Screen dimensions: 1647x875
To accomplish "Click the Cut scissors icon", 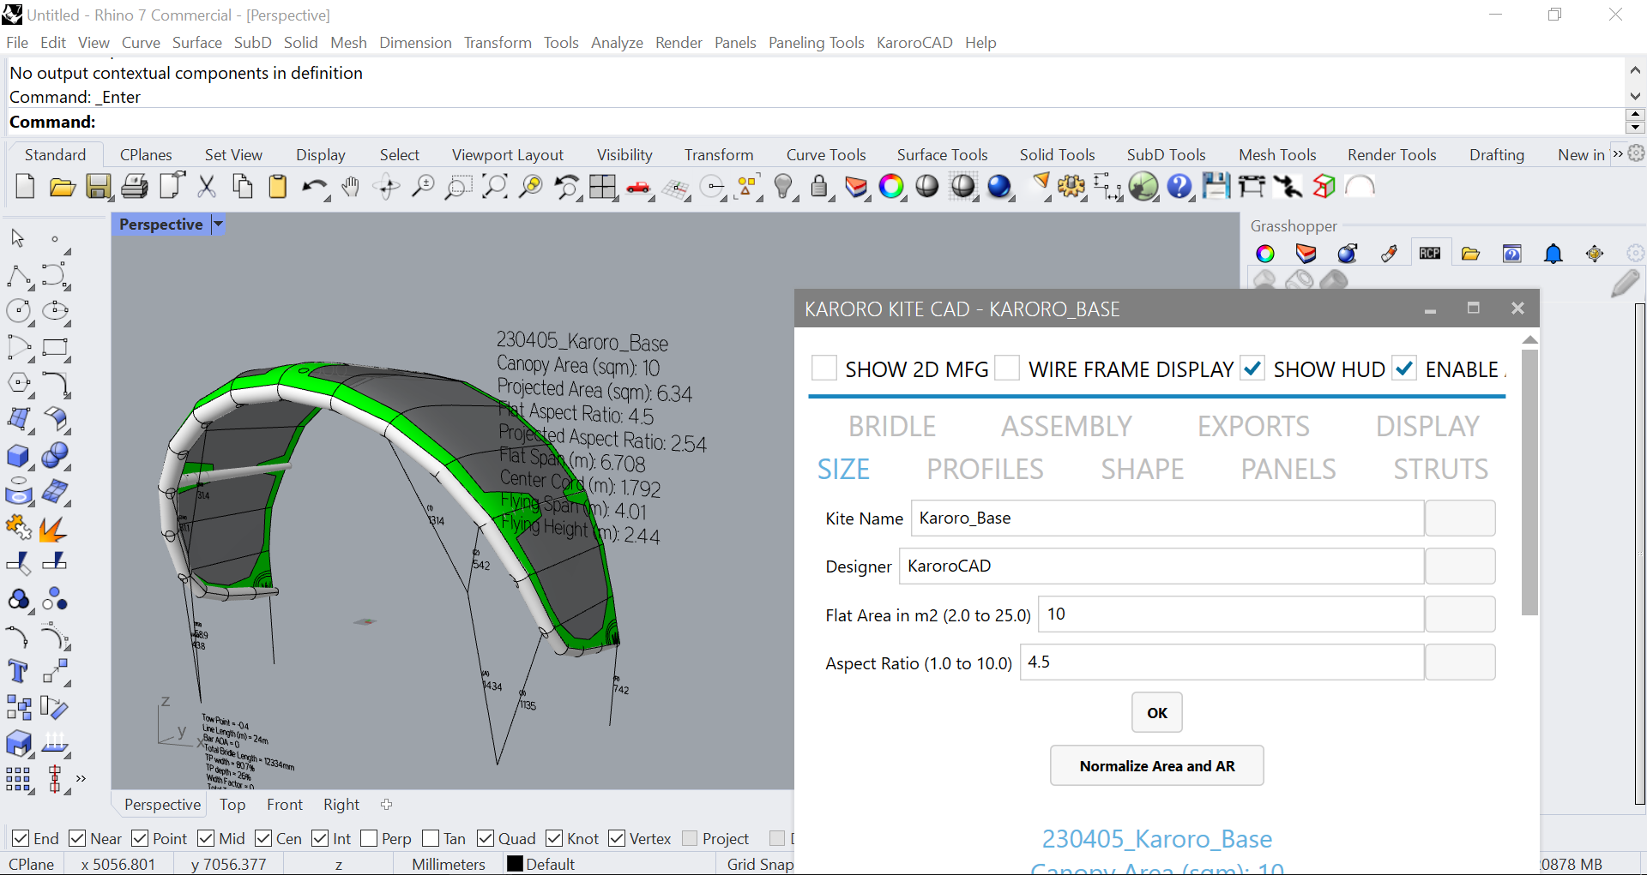I will coord(207,186).
